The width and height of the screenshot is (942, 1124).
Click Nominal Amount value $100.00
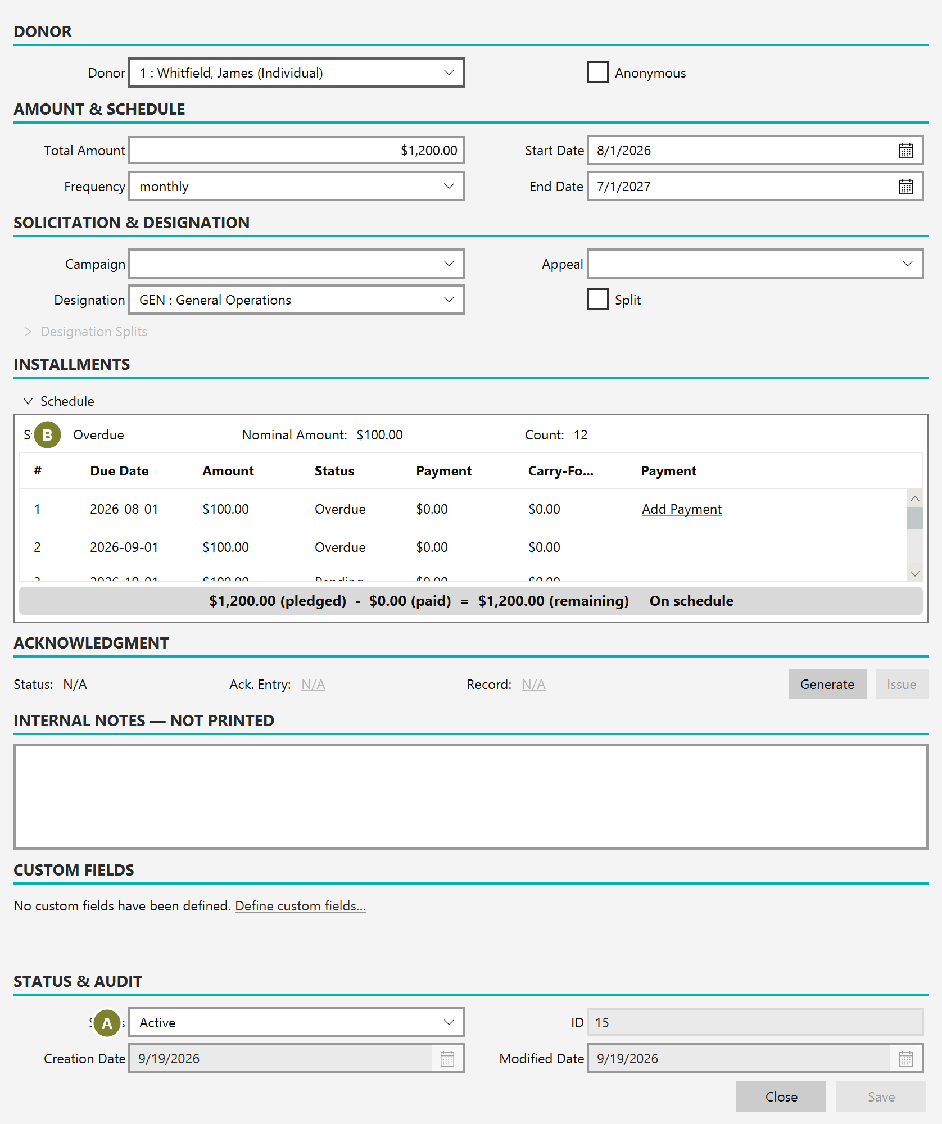click(380, 435)
